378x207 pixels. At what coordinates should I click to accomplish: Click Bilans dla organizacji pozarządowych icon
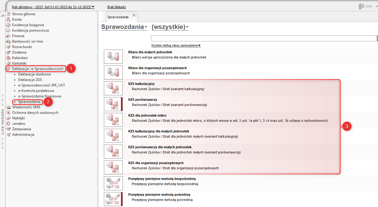click(x=113, y=73)
